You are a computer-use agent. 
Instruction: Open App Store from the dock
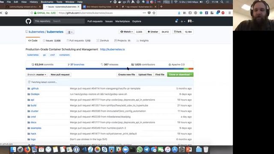tap(175, 150)
